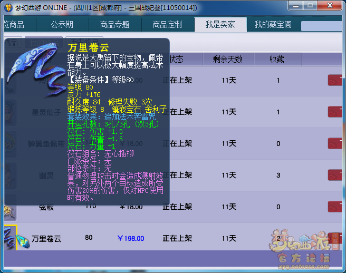Switch to the 商品专题 tab
Image resolution: width=346 pixels, height=273 pixels.
coord(115,24)
